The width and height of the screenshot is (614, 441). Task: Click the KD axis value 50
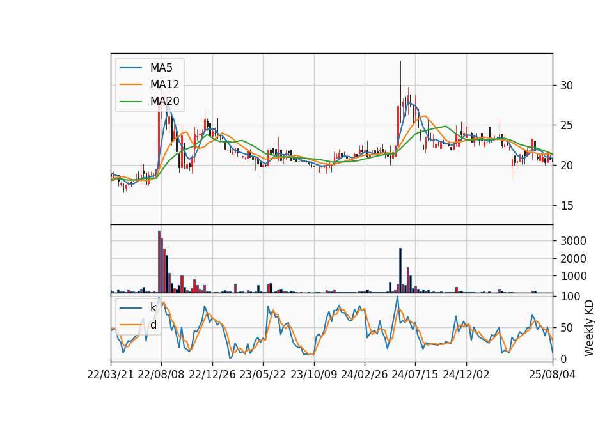(567, 328)
